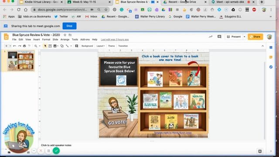Viewport: 279px width, 157px height.
Task: Click the GO VOTE ballot box
Action: 116,119
